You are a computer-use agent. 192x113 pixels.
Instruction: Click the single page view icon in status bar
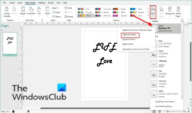154,111
